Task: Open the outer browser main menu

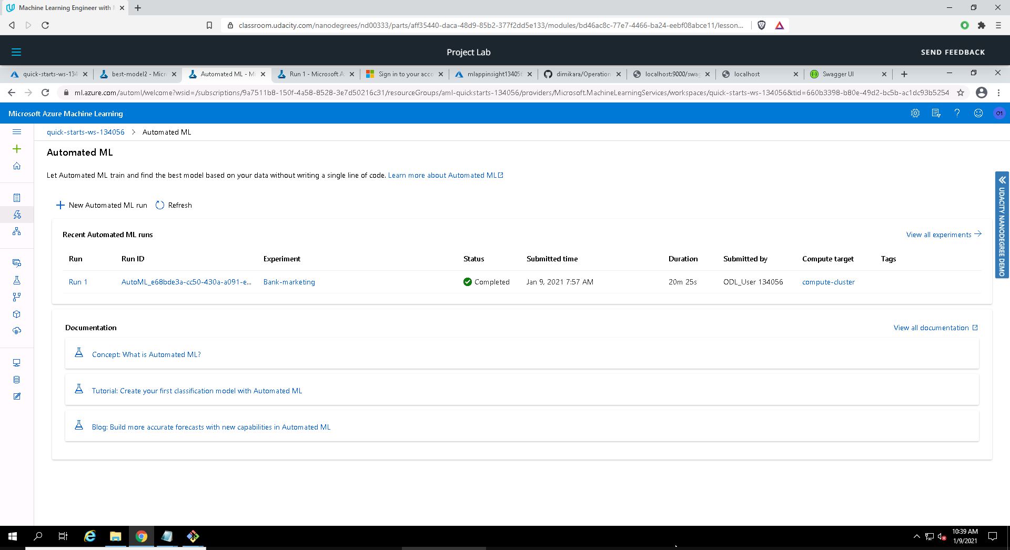Action: 998,25
